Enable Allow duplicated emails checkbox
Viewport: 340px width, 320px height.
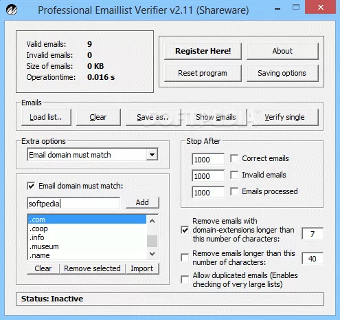click(x=185, y=279)
